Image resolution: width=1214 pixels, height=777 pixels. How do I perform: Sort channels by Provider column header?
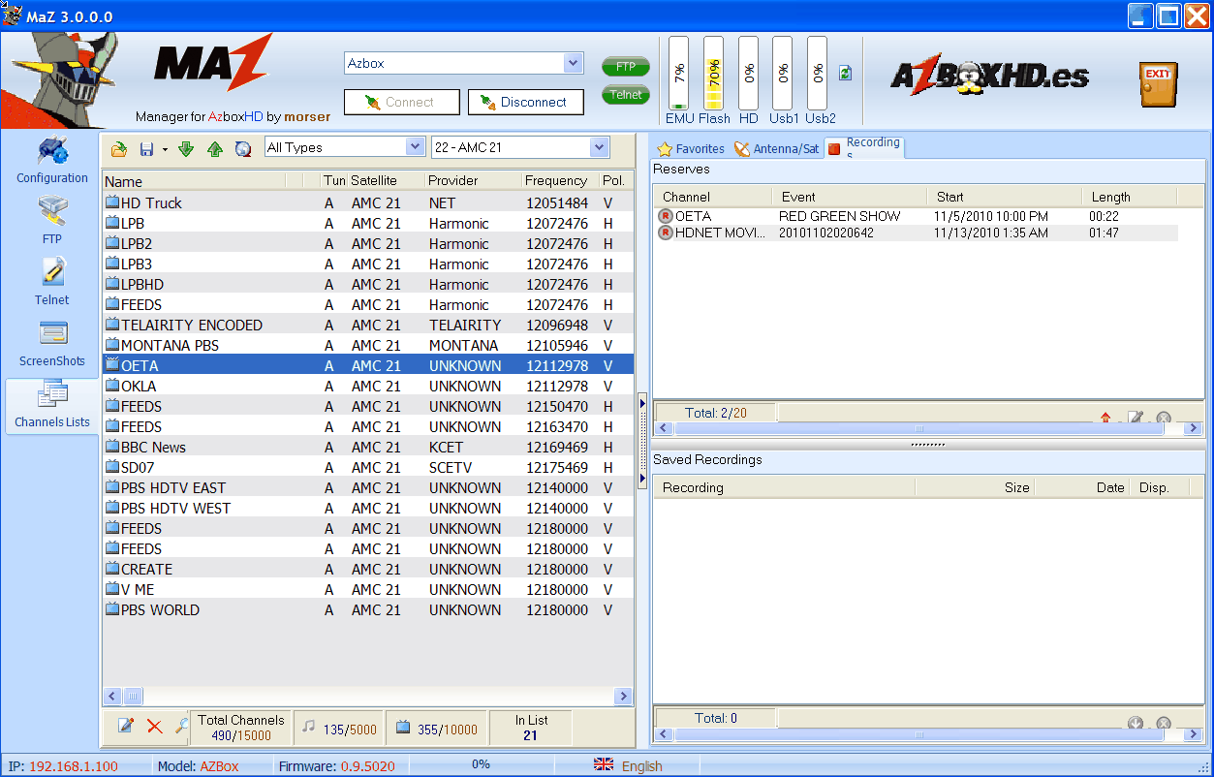pyautogui.click(x=473, y=181)
